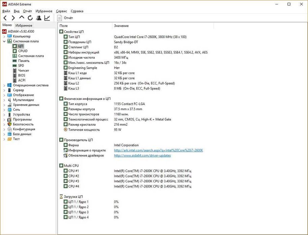This screenshot has height=235, width=308.
Task: Expand the Компьютер tree node
Action: coord(4,36)
